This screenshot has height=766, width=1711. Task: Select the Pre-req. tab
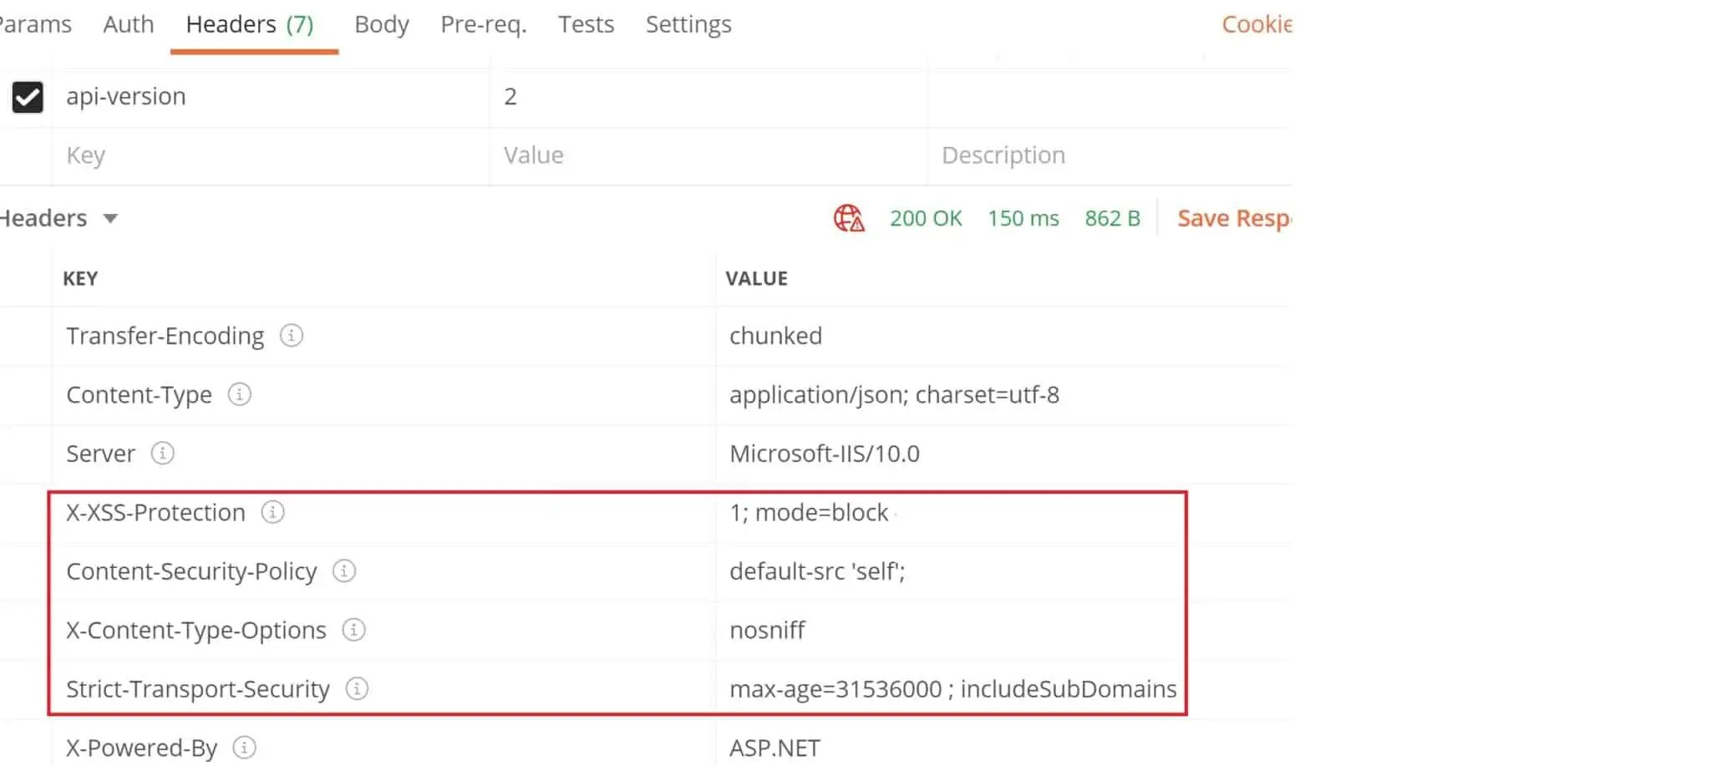tap(483, 24)
